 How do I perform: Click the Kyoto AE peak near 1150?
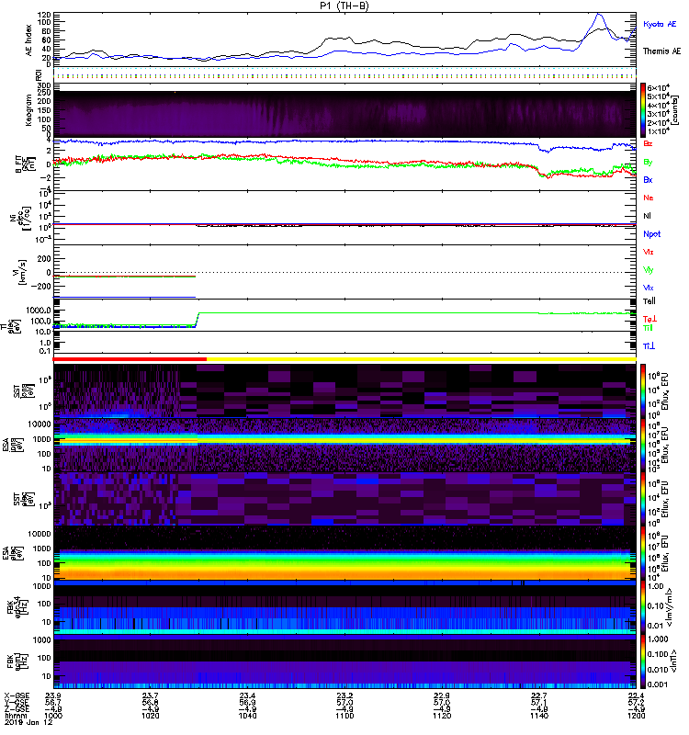tap(600, 15)
